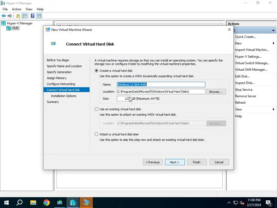Click the blue Help question-mark toolbar icon
The height and width of the screenshot is (208, 277).
[32, 16]
